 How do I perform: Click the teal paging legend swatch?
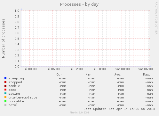tap(5, 93)
